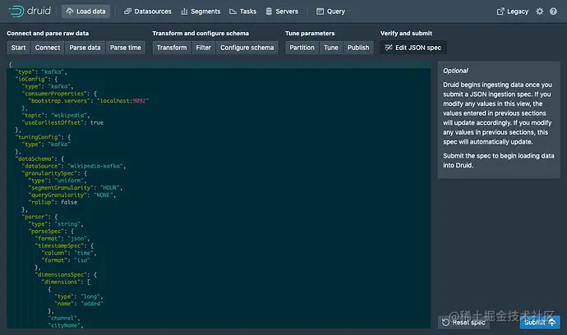Click the "type": "long" line
This screenshot has height=335, width=567.
click(x=79, y=296)
